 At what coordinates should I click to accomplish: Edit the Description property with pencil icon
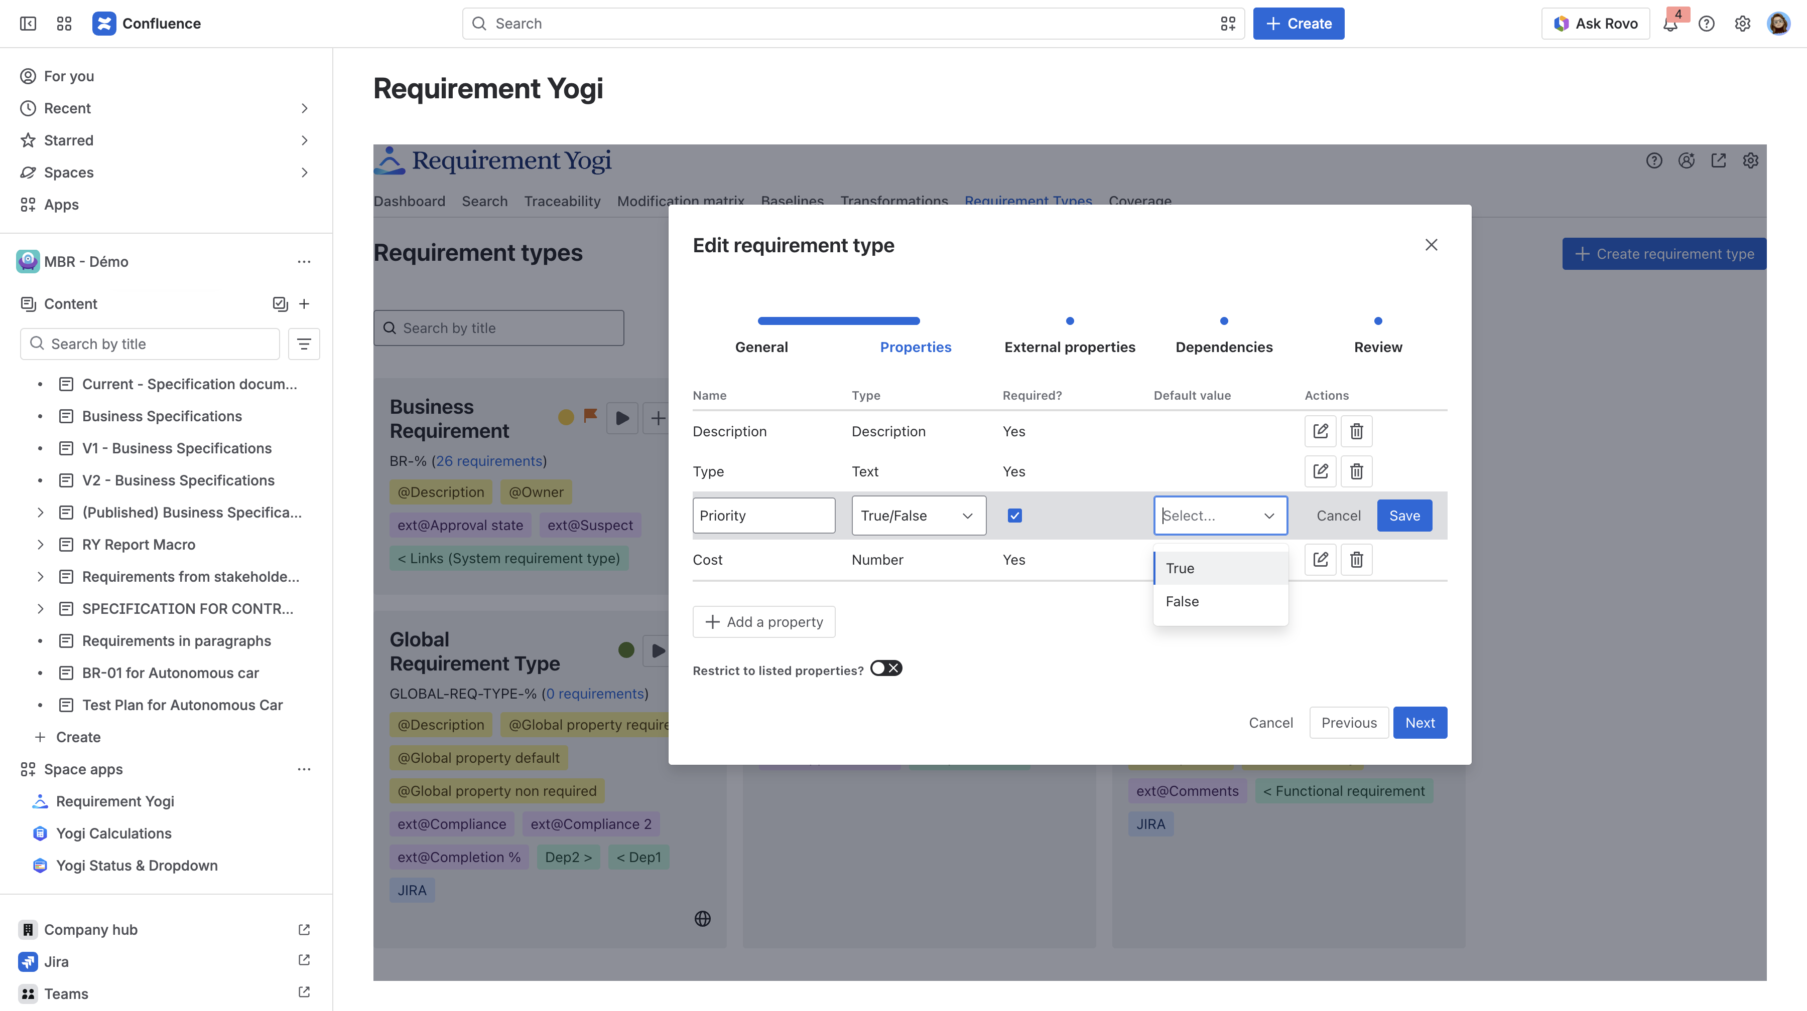coord(1320,431)
